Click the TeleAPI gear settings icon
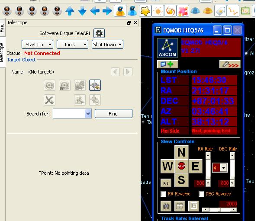The width and height of the screenshot is (277, 221). [x=99, y=33]
